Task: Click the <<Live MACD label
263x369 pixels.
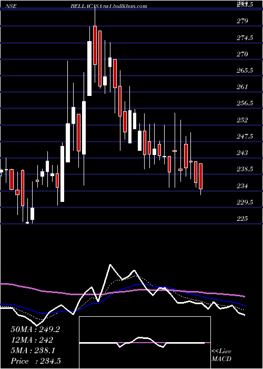Action: [221, 355]
